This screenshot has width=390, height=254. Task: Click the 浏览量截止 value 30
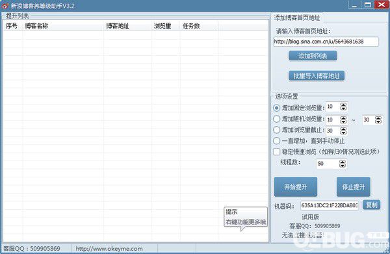click(330, 131)
